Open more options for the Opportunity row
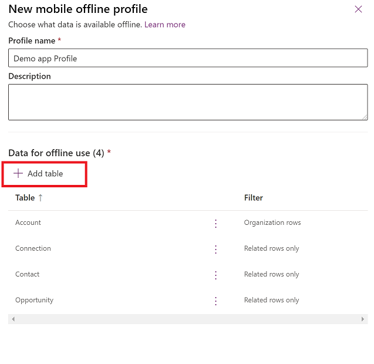 point(215,301)
